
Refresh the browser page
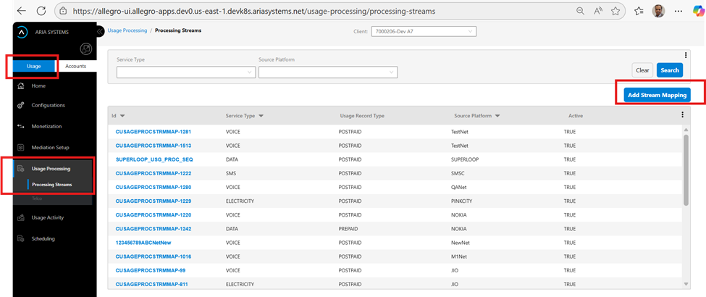tap(41, 12)
